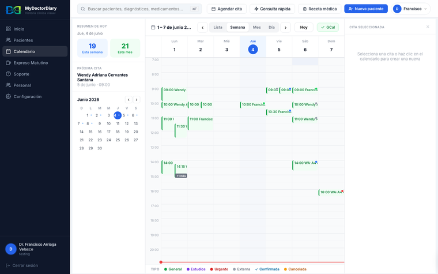438x274 pixels.
Task: Jump to today with Hoy
Action: (x=304, y=28)
